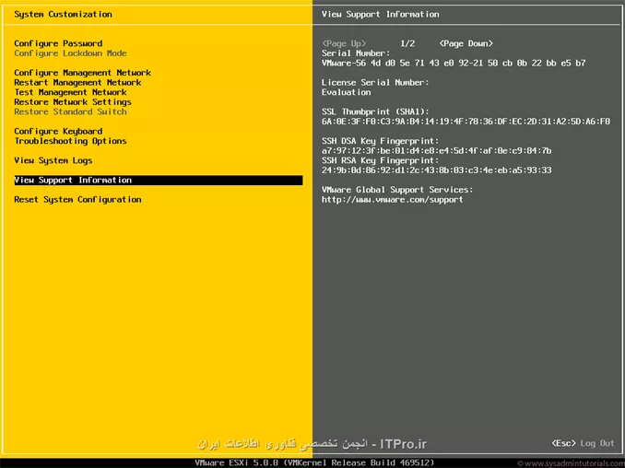Click the 1/2 page indicator

click(407, 43)
